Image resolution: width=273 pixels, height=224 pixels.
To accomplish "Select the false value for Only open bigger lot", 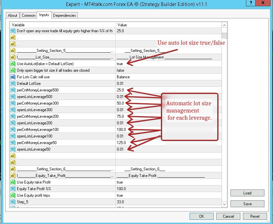I will tap(120, 70).
